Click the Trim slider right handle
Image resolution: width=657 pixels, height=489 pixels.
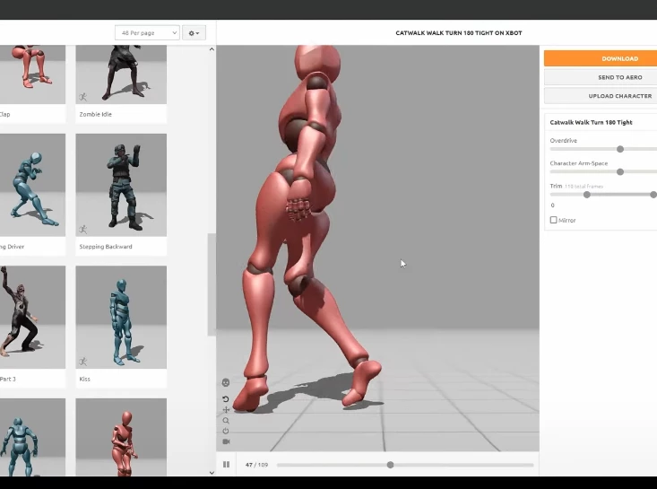pos(653,195)
